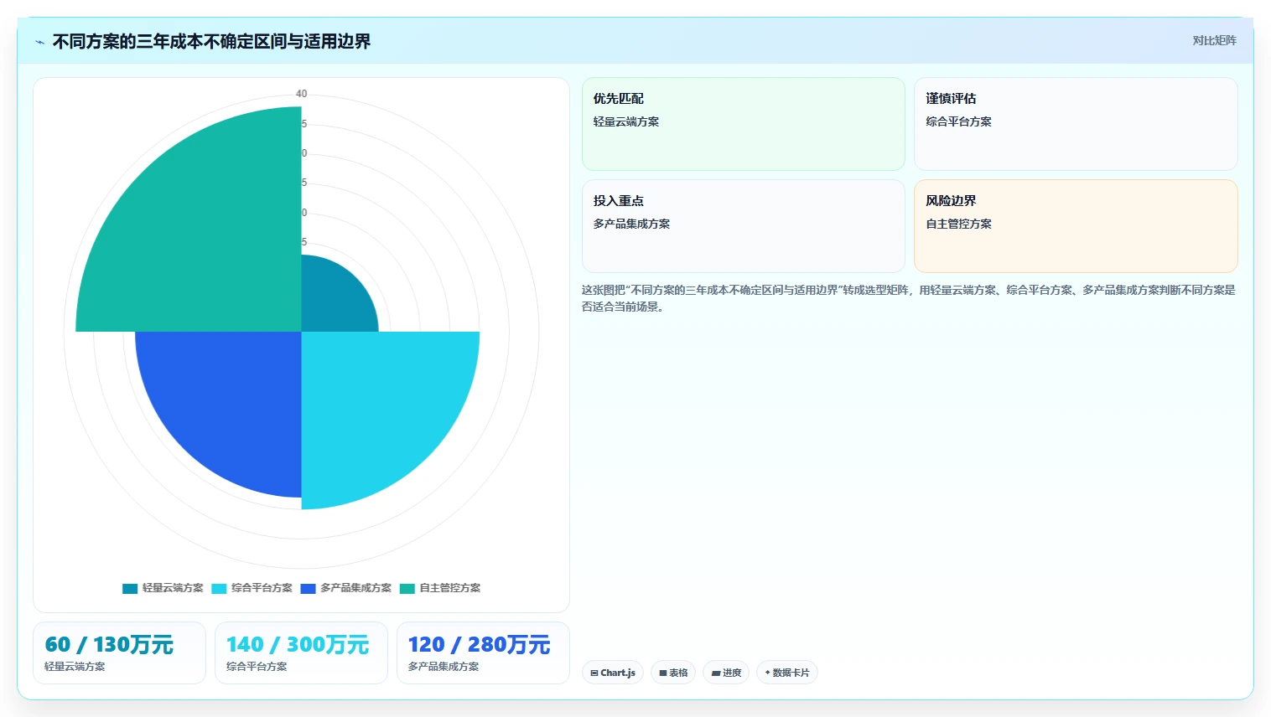Click the 140 / 300万元 stat card
This screenshot has width=1271, height=717.
coord(301,653)
